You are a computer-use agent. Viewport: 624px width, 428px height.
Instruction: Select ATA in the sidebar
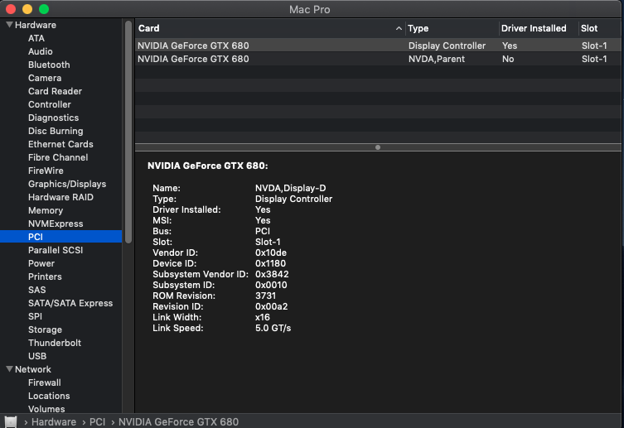(36, 38)
